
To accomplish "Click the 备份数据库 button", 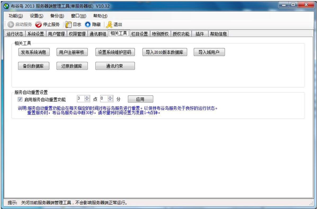I will pos(34,66).
